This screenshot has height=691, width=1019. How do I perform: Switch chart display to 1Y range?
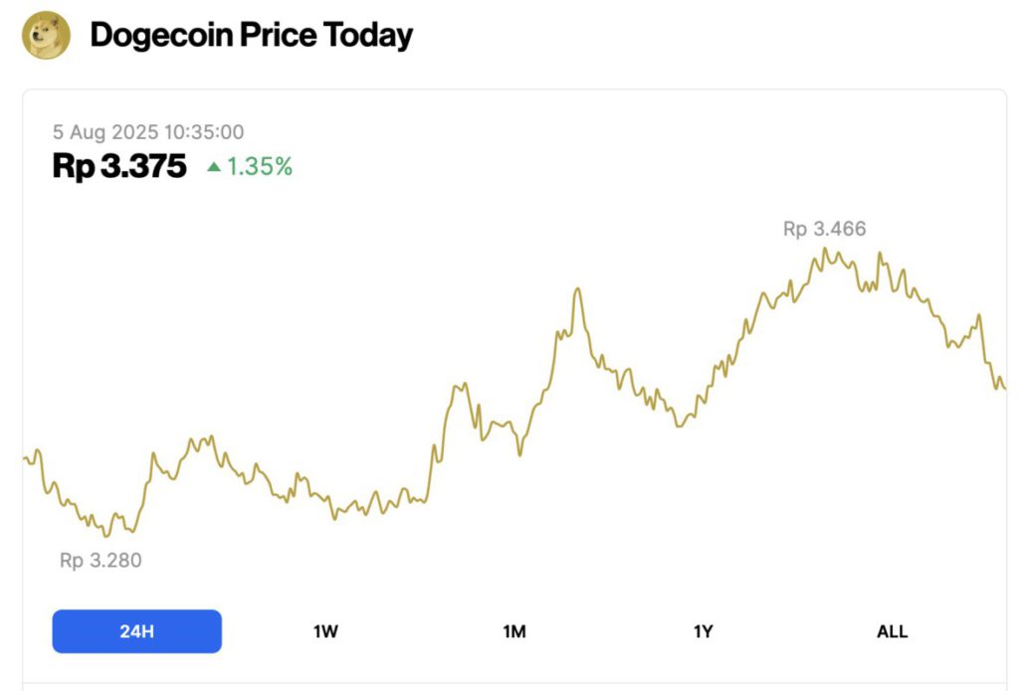point(704,631)
